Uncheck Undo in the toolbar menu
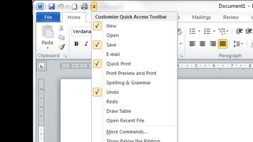Image resolution: width=253 pixels, height=142 pixels. pos(134,92)
